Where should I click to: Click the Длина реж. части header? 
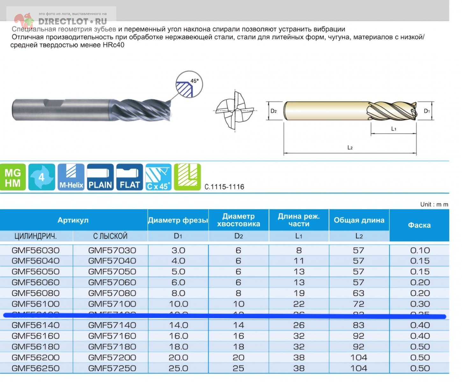click(299, 220)
